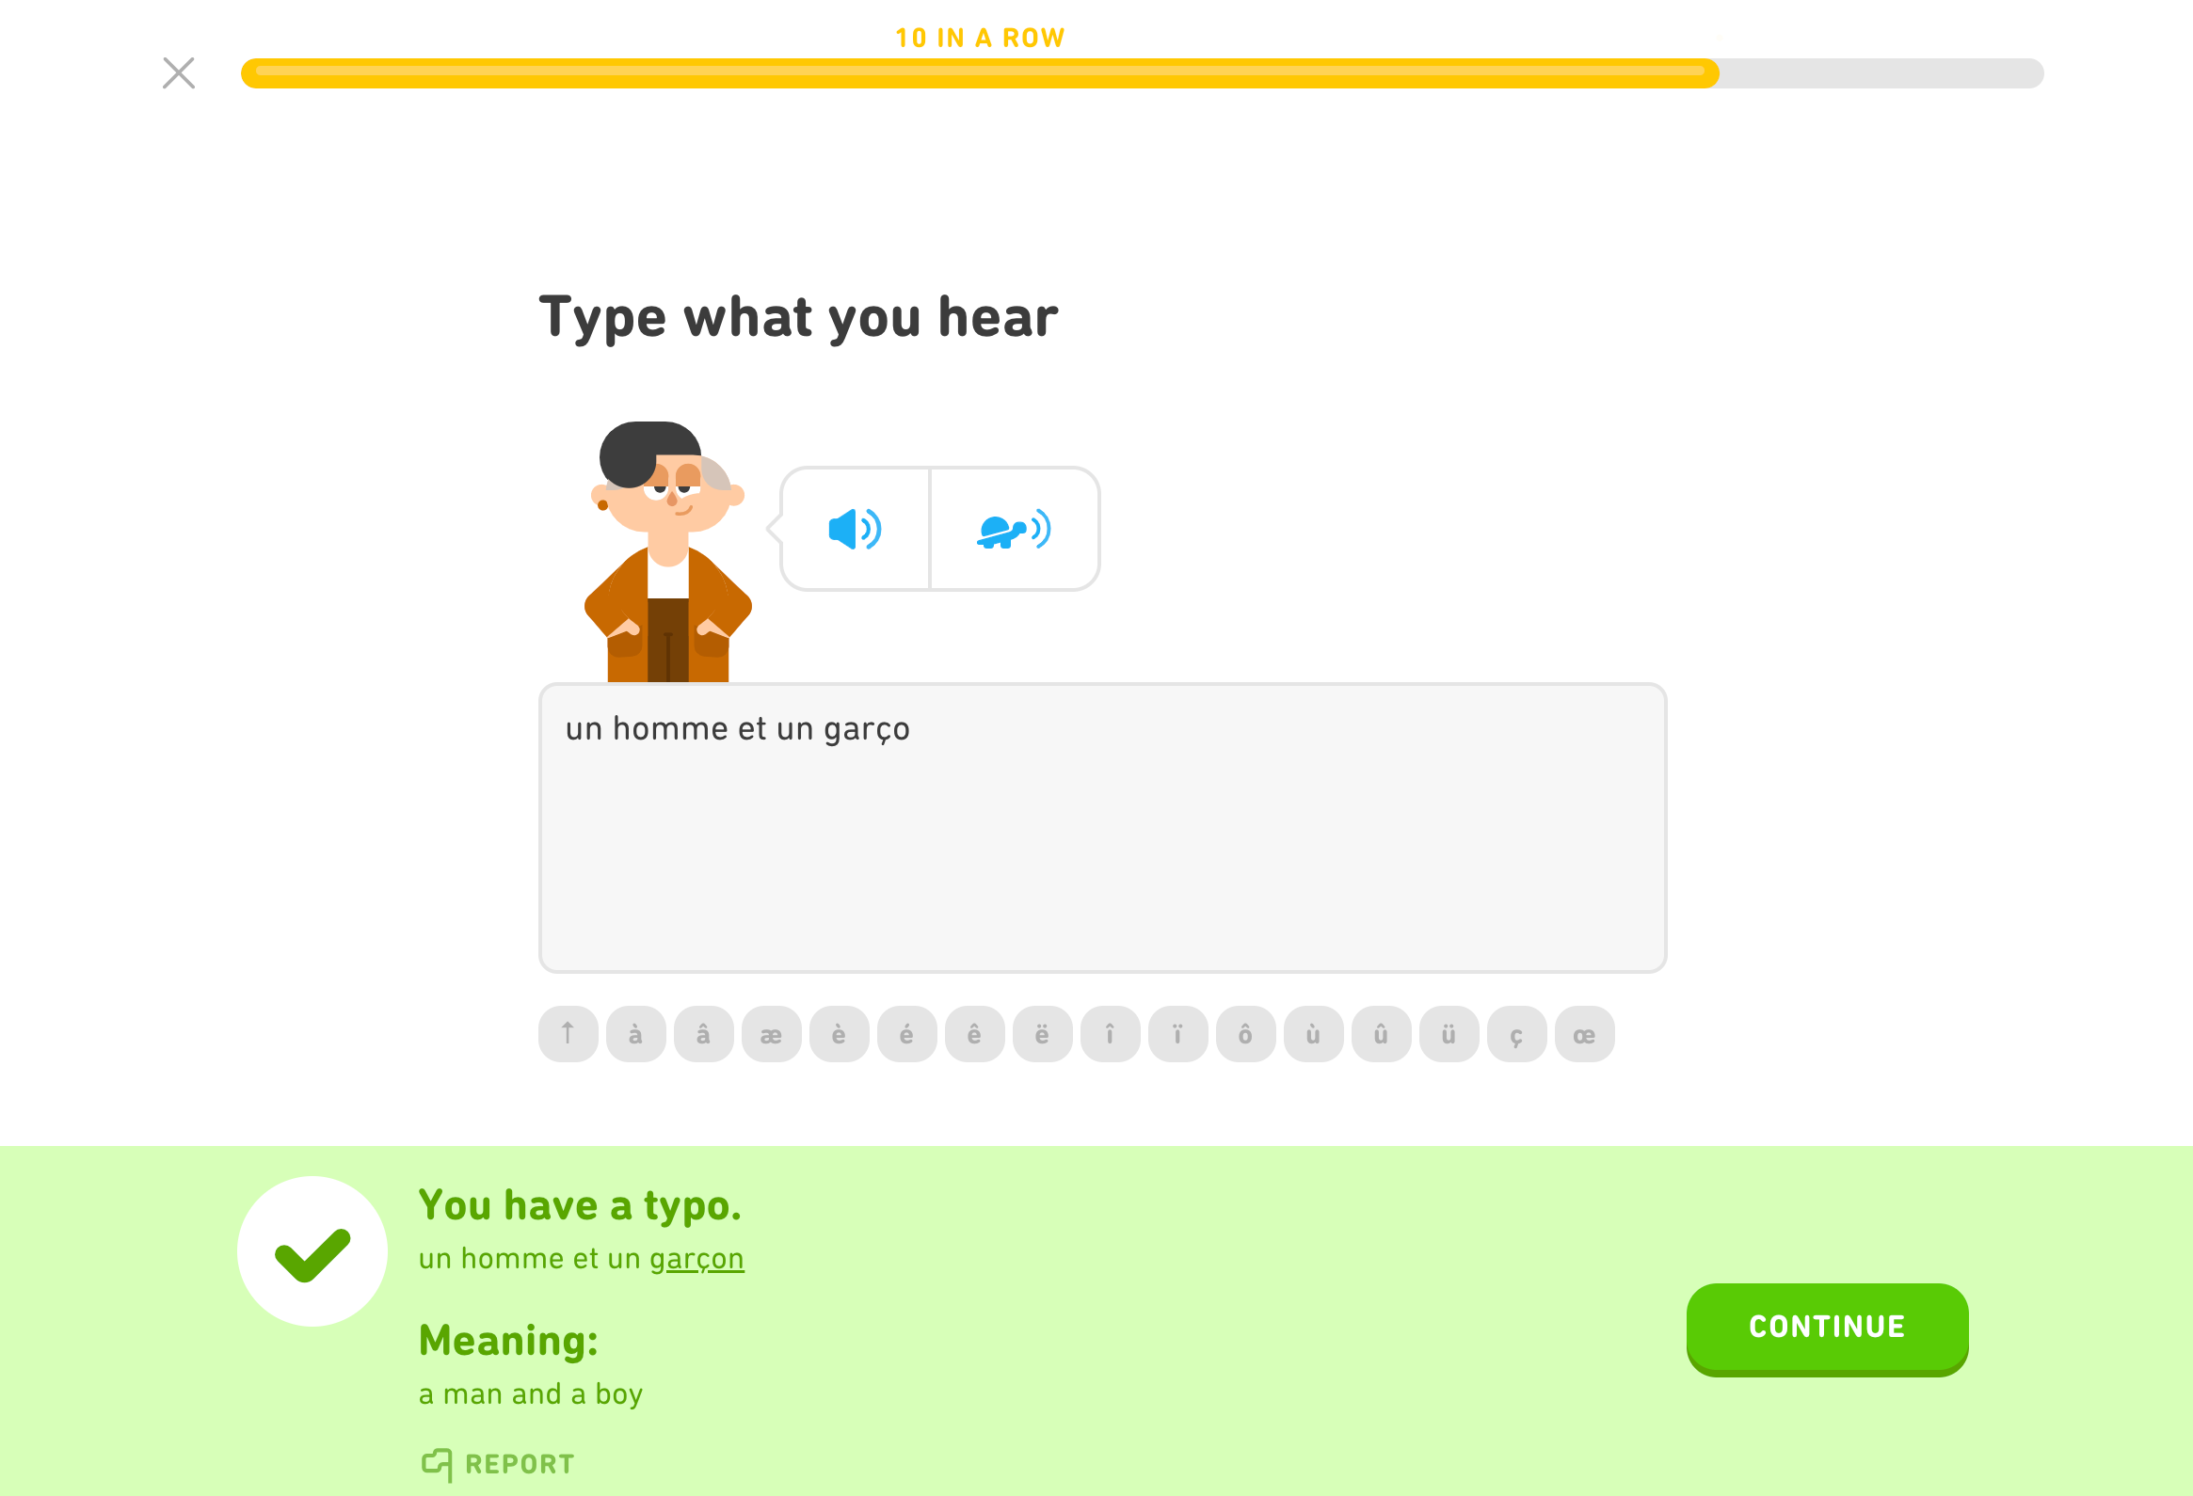Insert the â accent character
The height and width of the screenshot is (1496, 2193).
point(704,1034)
